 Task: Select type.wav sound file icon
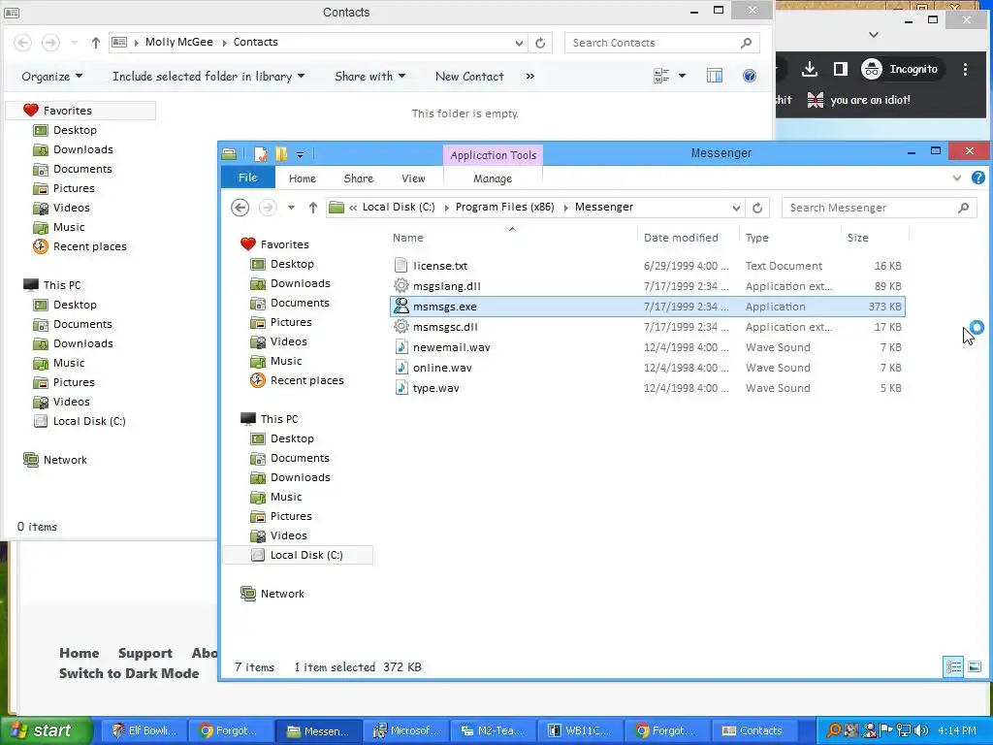pos(400,388)
